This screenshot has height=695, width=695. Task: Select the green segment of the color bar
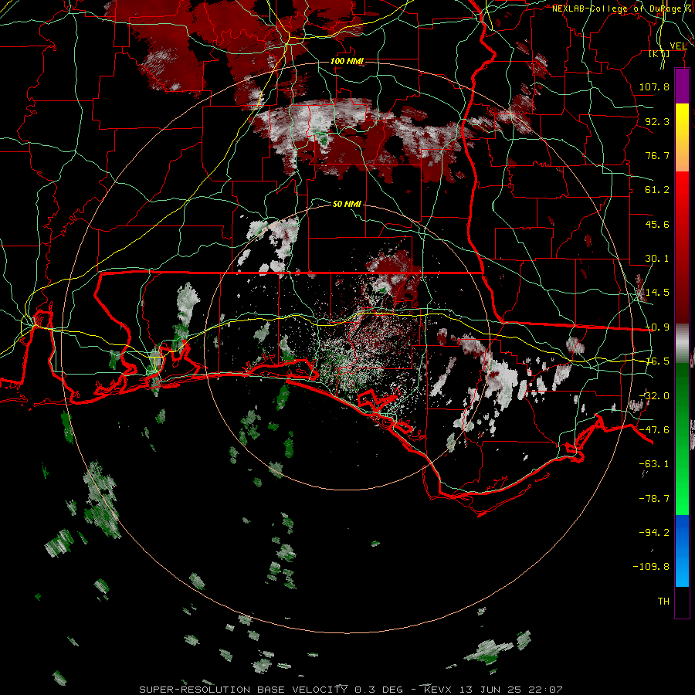pyautogui.click(x=682, y=439)
